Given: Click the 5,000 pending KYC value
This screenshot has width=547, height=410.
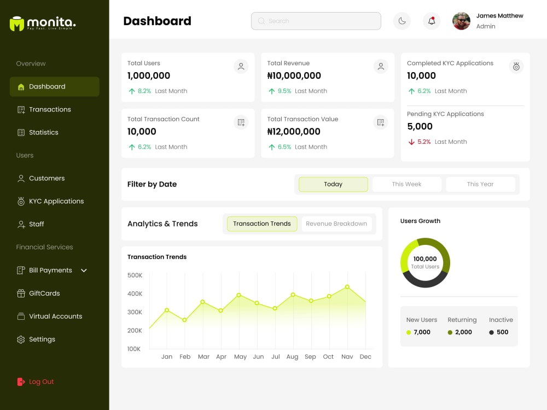Looking at the screenshot, I should point(420,127).
